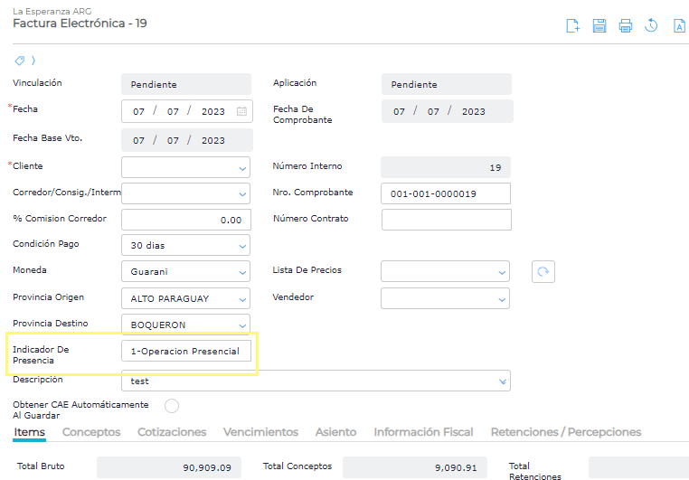Go to the Información Fiscal tab
The height and width of the screenshot is (480, 689).
[423, 432]
